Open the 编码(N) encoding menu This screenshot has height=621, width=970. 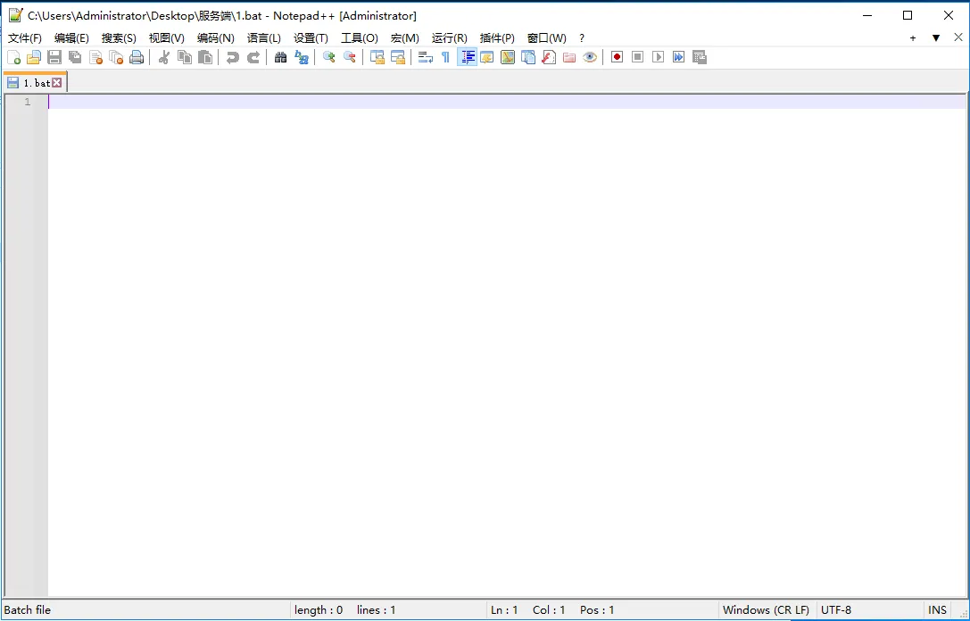coord(215,38)
